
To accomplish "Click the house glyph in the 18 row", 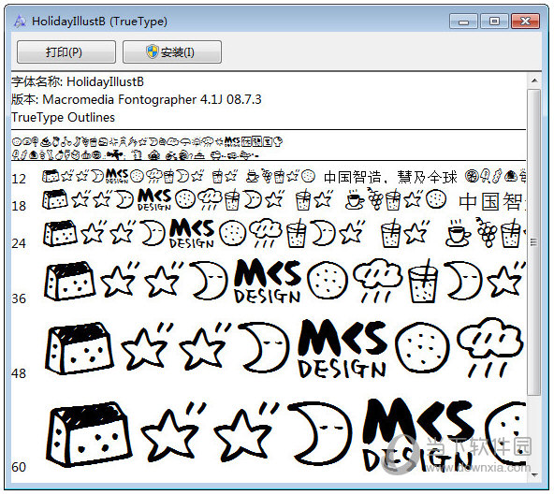I will pyautogui.click(x=55, y=199).
